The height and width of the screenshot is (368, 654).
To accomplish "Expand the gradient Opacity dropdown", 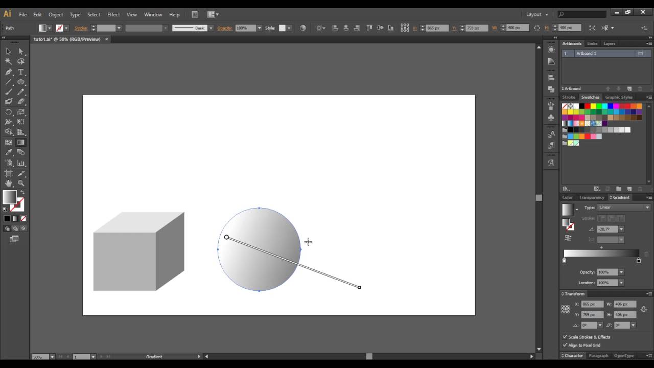I will [621, 272].
